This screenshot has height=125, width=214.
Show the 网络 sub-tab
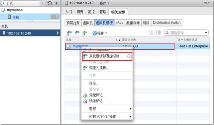point(146,23)
